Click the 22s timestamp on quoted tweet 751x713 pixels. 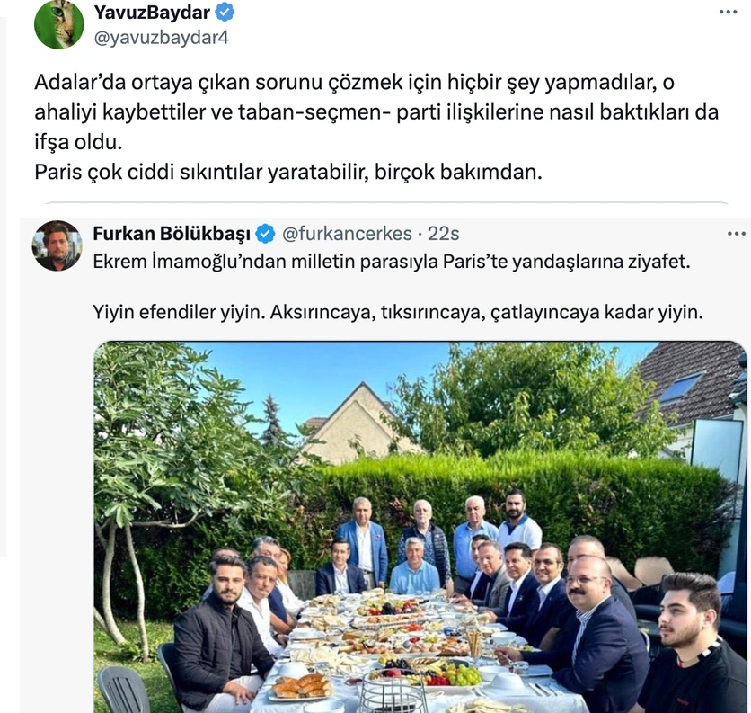click(444, 234)
